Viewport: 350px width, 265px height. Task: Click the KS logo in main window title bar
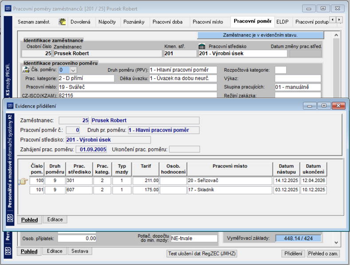(8, 8)
